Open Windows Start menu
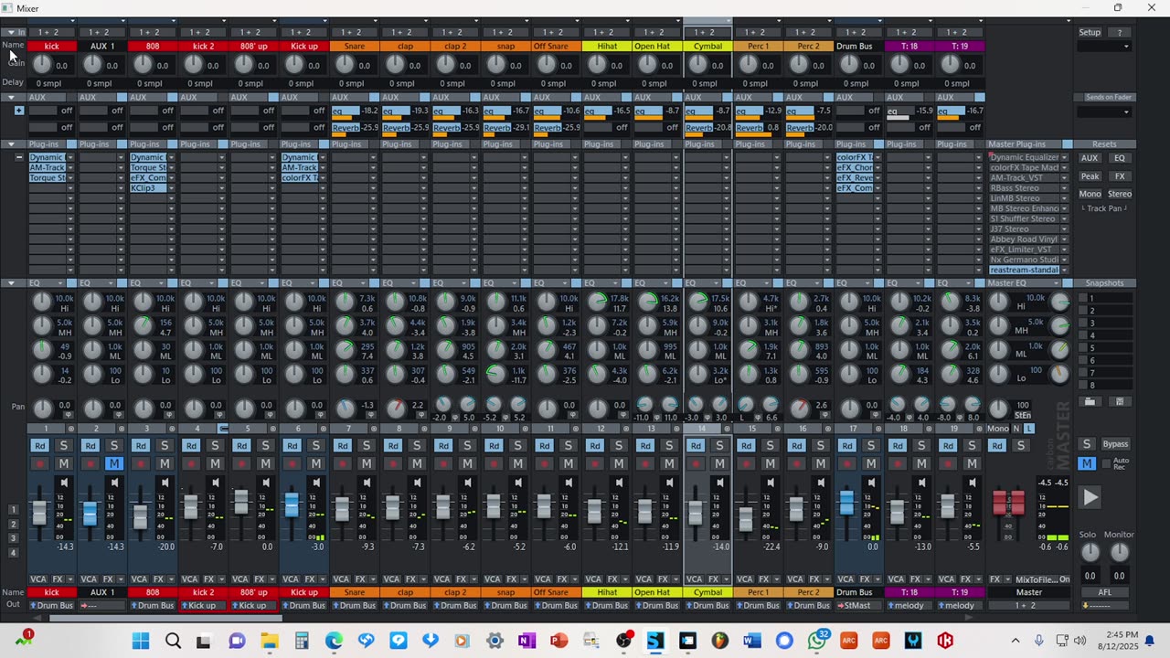Viewport: 1170px width, 658px height. pos(141,641)
